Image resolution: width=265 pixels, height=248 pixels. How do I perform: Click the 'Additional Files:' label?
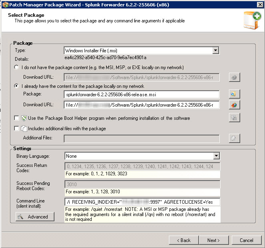tap(38, 138)
